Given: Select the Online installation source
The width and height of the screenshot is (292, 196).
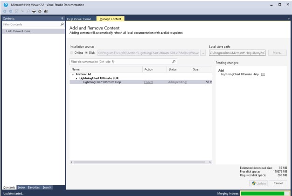Looking at the screenshot, I should [72, 53].
